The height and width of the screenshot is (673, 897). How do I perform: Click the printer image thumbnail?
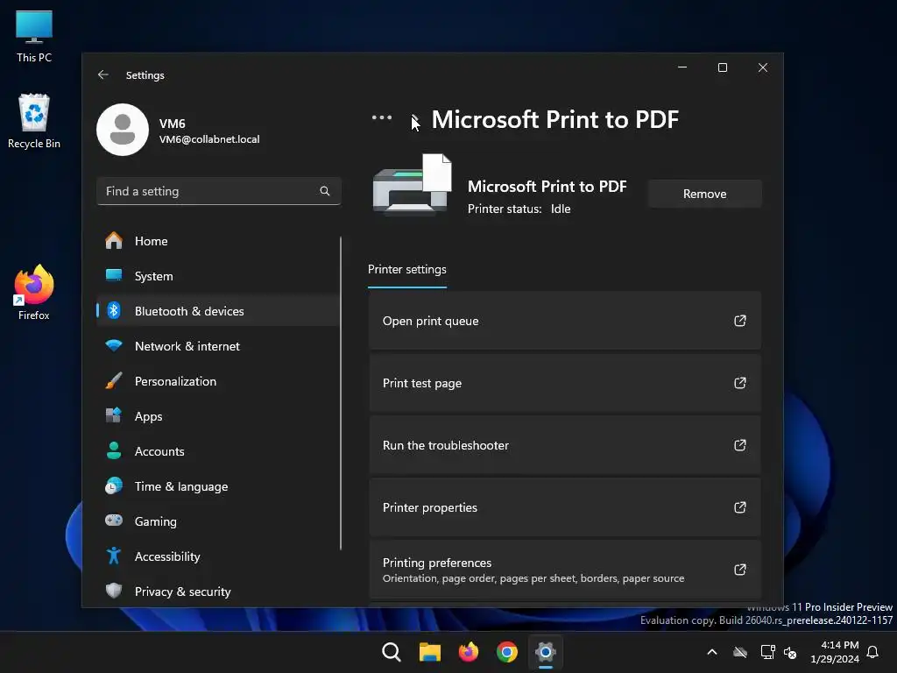412,184
